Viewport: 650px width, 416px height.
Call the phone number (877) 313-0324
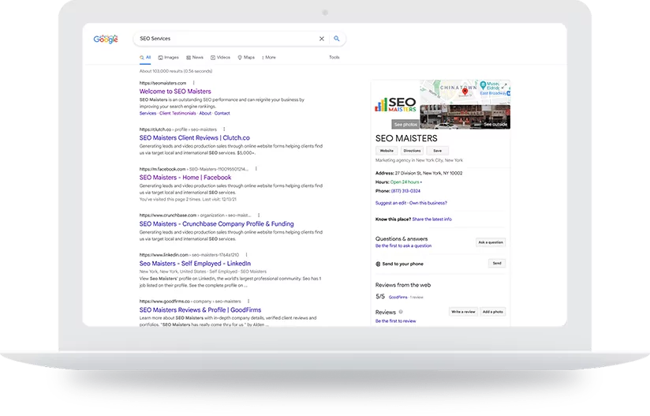[x=405, y=191]
